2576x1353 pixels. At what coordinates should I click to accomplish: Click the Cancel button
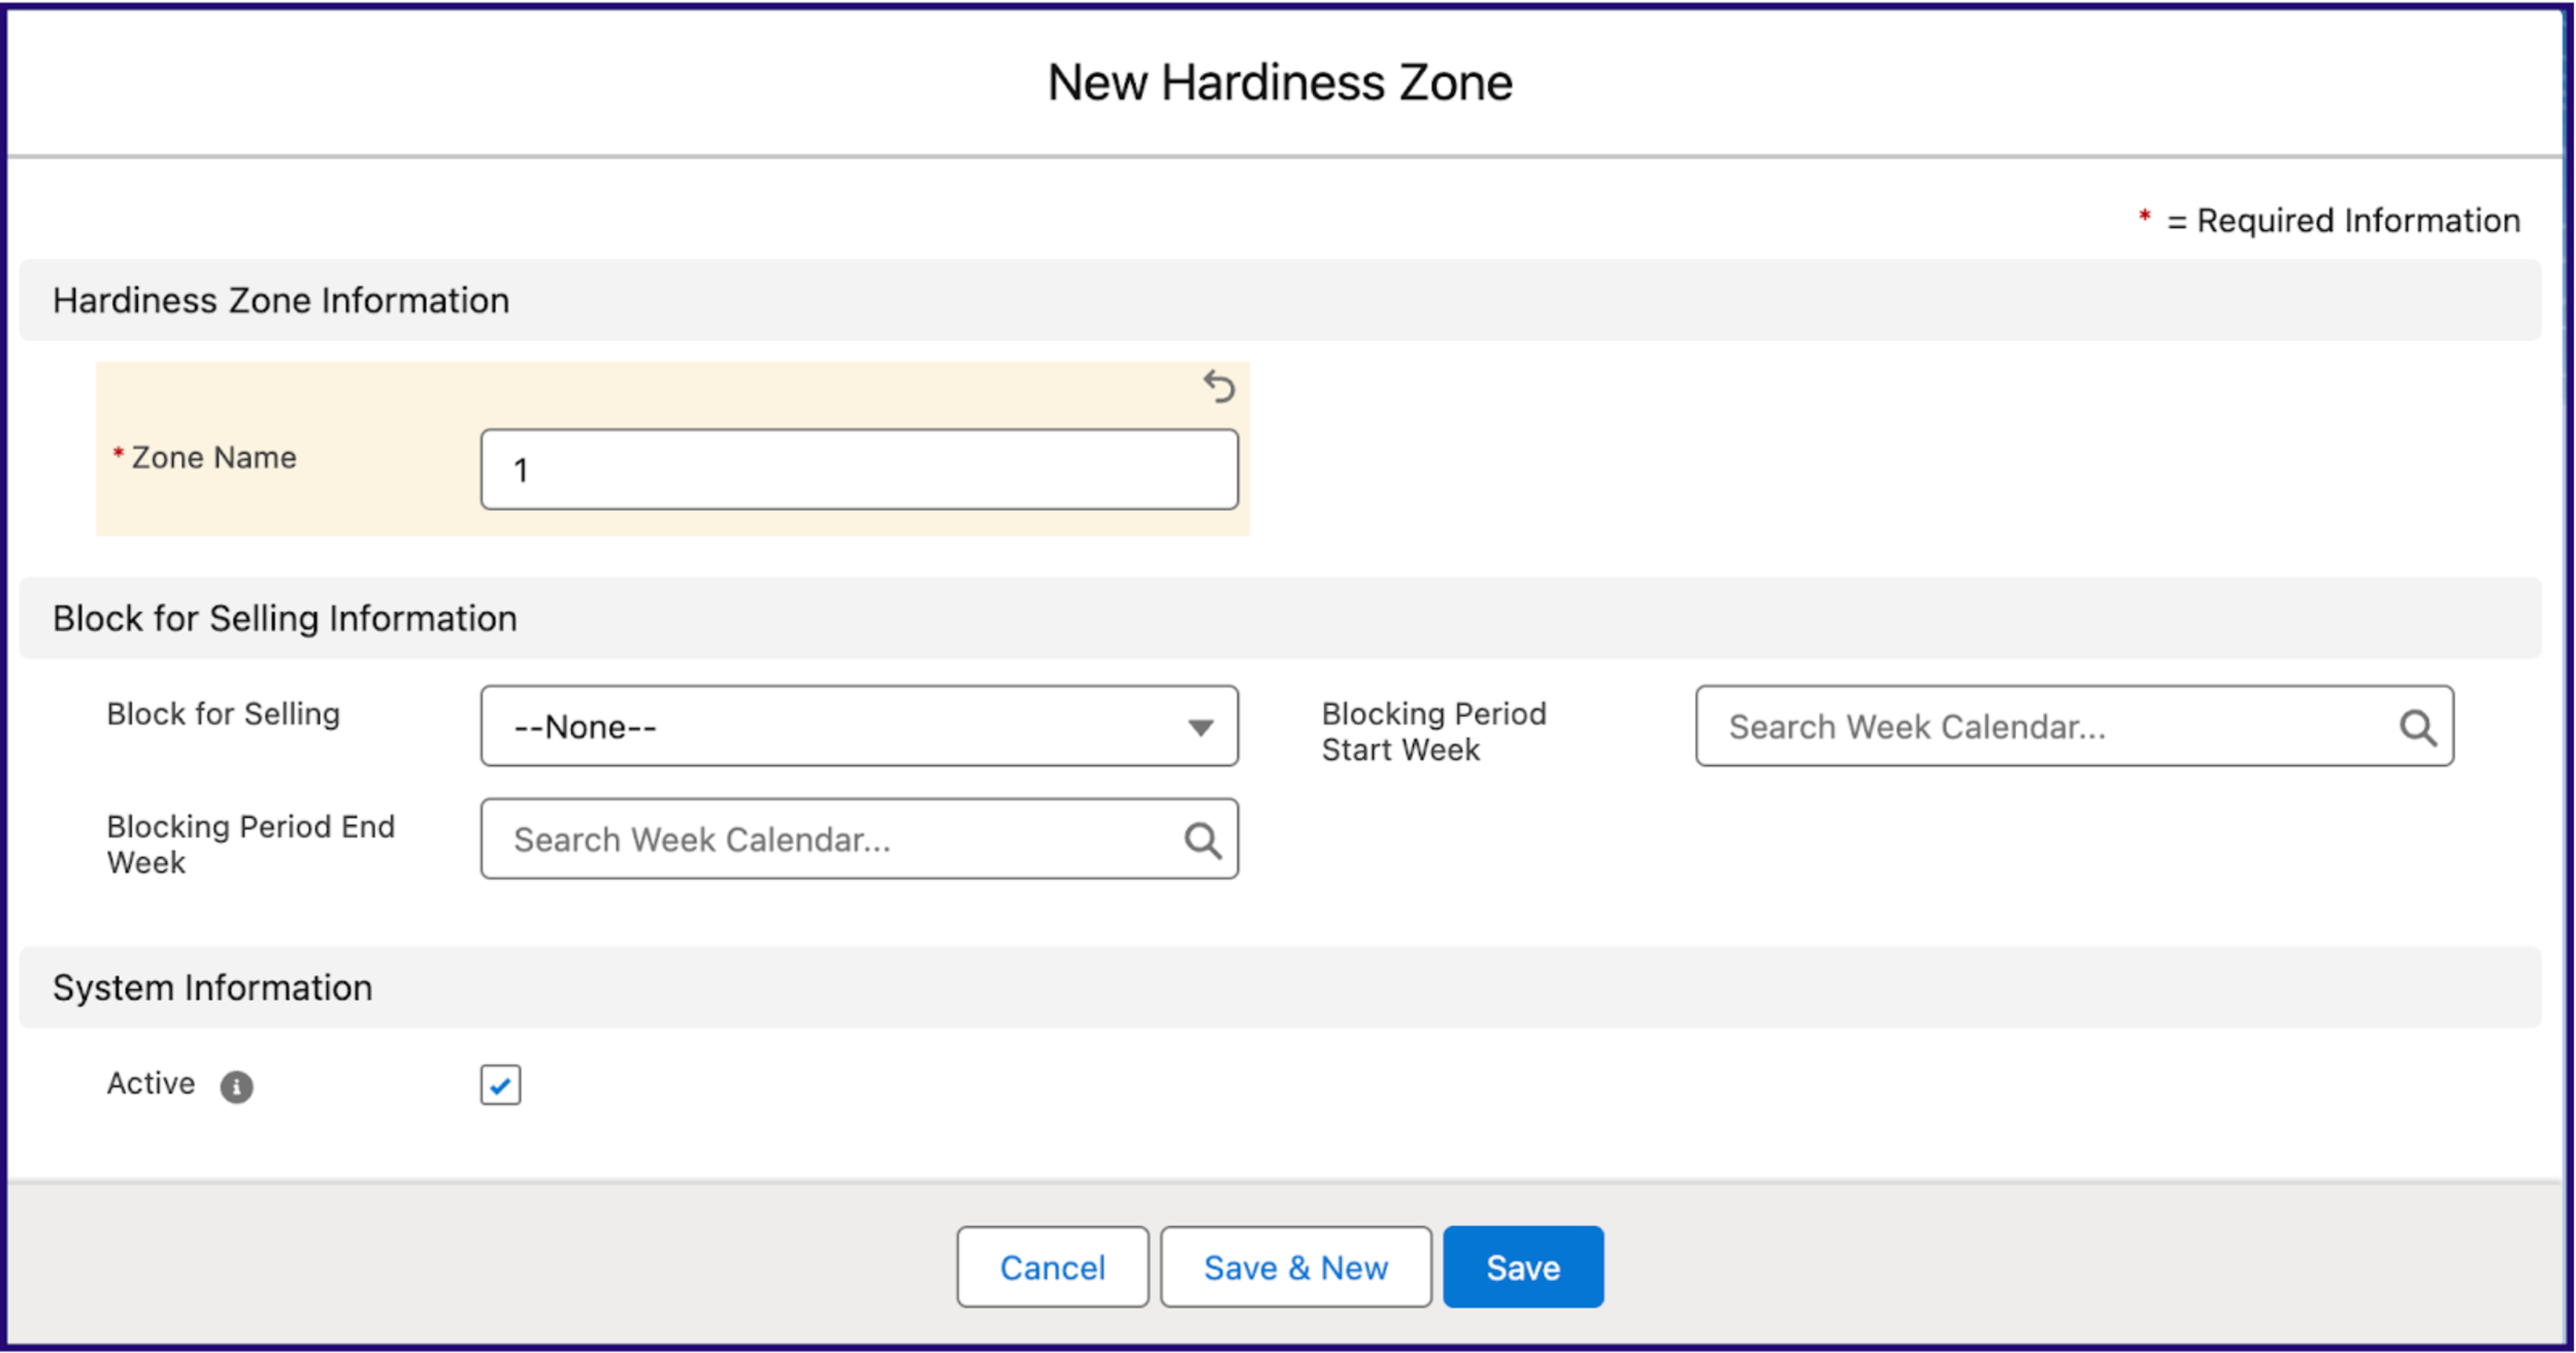click(1052, 1267)
